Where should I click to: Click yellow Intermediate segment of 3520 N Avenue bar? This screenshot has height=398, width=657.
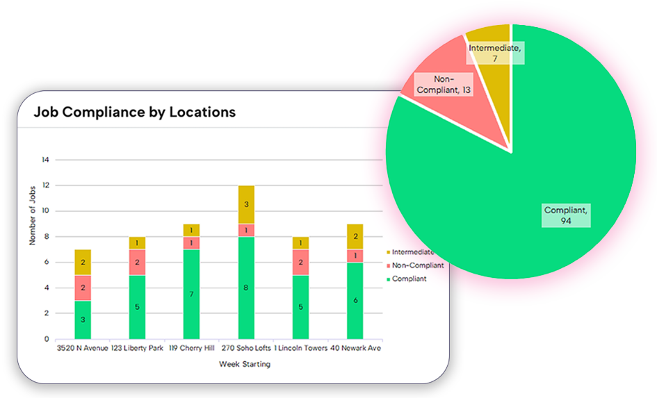(x=83, y=263)
